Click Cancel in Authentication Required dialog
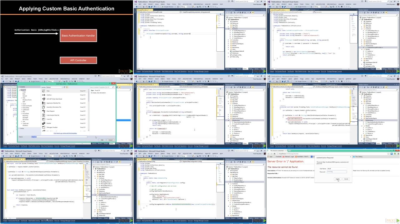This screenshot has height=224, width=400. (346, 179)
